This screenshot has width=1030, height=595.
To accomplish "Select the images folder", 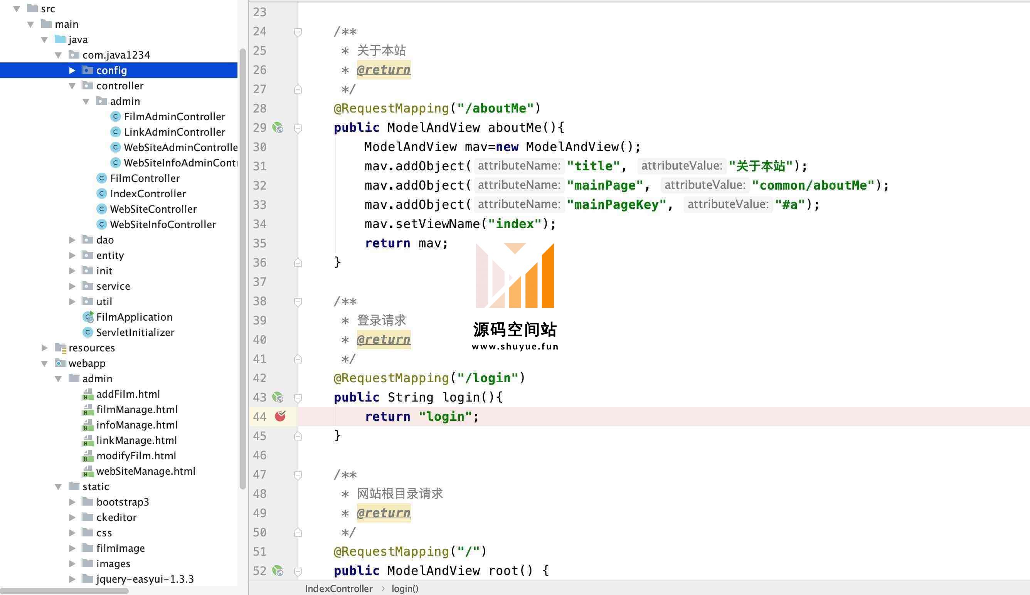I will pyautogui.click(x=106, y=563).
